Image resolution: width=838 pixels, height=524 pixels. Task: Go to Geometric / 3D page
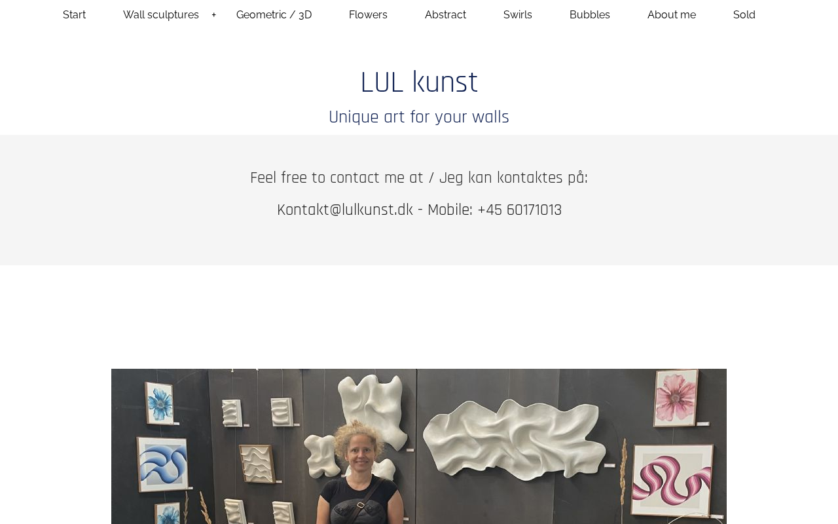(274, 15)
